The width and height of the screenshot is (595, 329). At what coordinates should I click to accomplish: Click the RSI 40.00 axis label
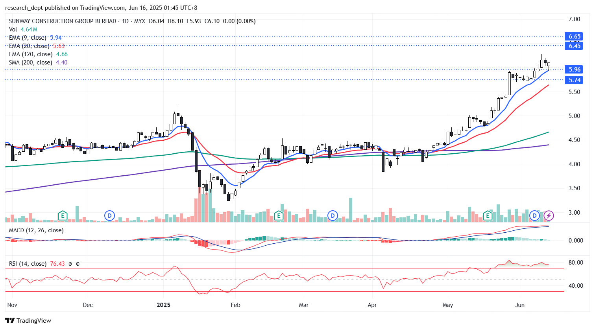pos(576,286)
